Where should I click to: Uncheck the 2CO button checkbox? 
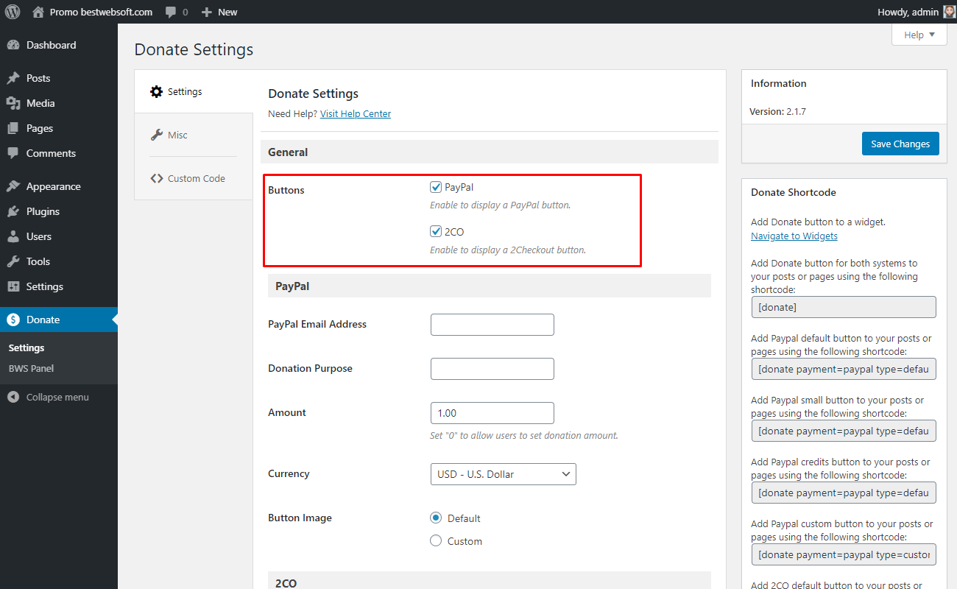(436, 231)
